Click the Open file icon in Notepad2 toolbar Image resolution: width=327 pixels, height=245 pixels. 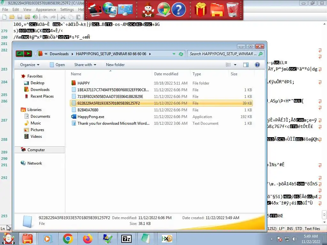click(x=12, y=17)
